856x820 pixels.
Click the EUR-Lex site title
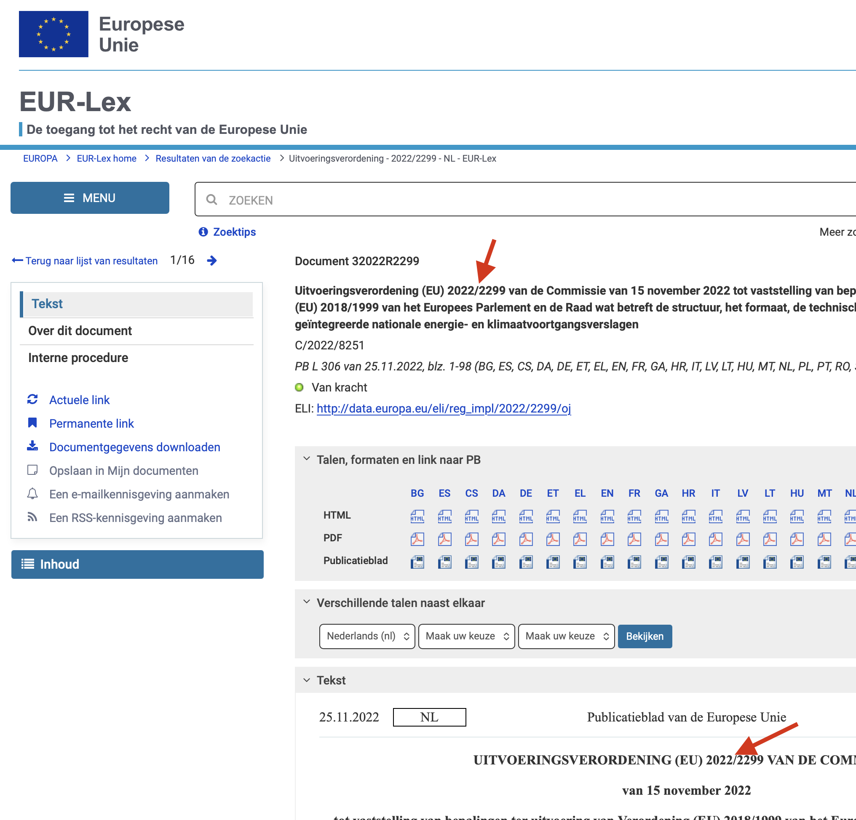point(75,102)
